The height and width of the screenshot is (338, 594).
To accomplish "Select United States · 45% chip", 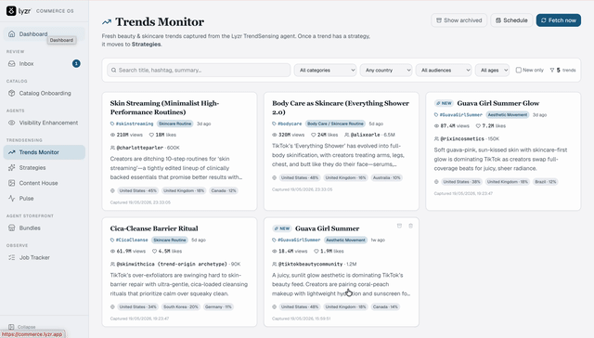I will pyautogui.click(x=138, y=190).
